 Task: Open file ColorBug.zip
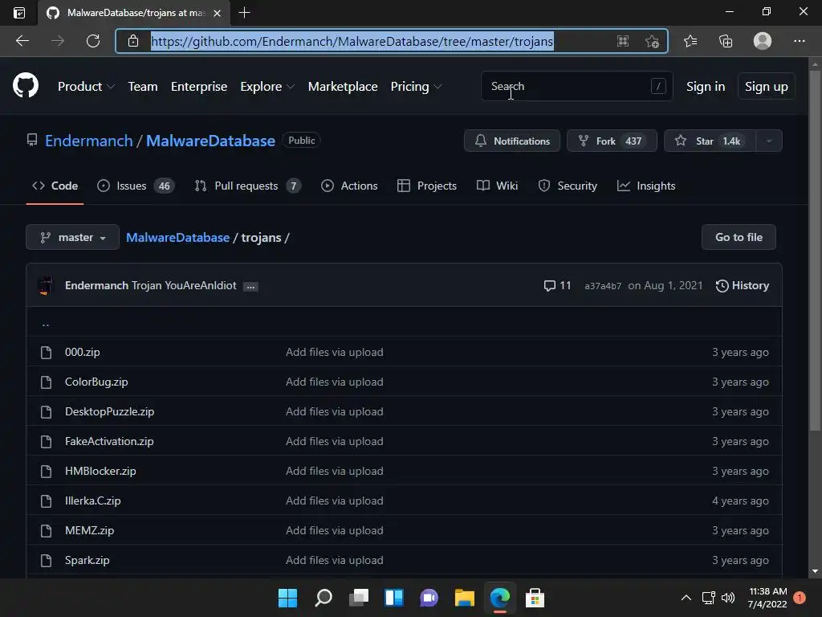click(x=96, y=382)
